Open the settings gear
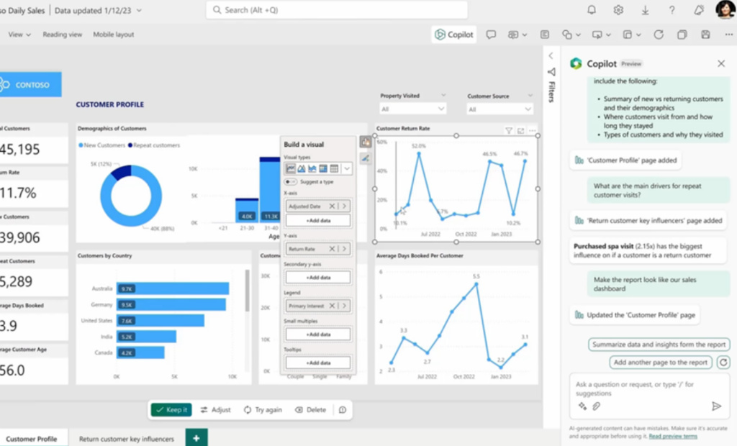Image resolution: width=737 pixels, height=446 pixels. pos(618,10)
